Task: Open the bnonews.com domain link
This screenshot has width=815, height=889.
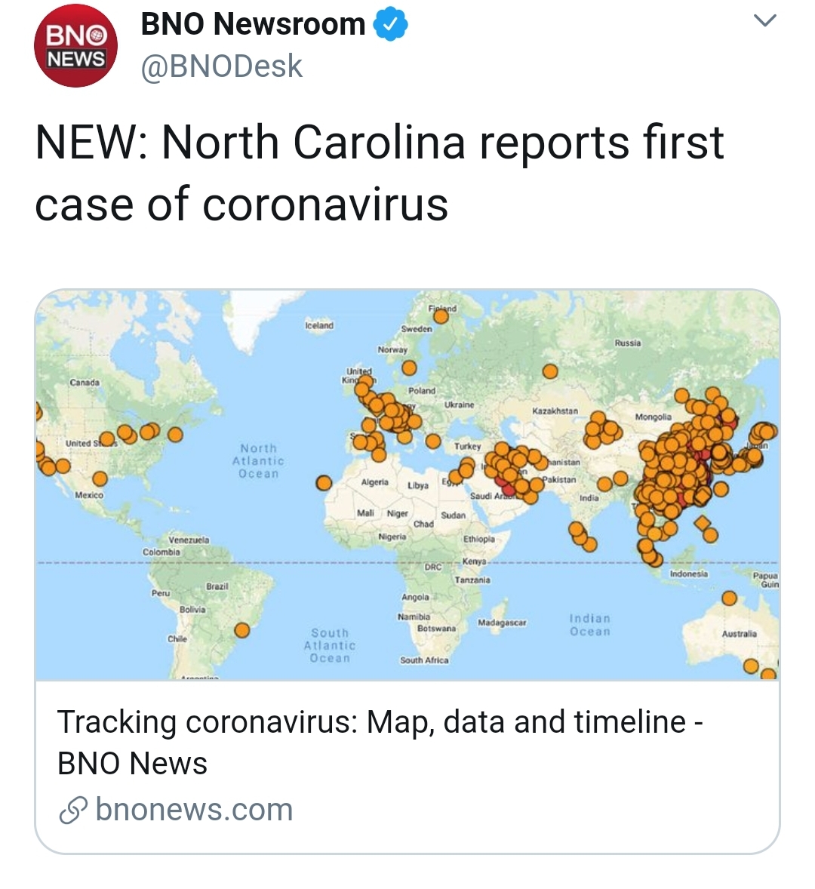Action: pos(194,809)
